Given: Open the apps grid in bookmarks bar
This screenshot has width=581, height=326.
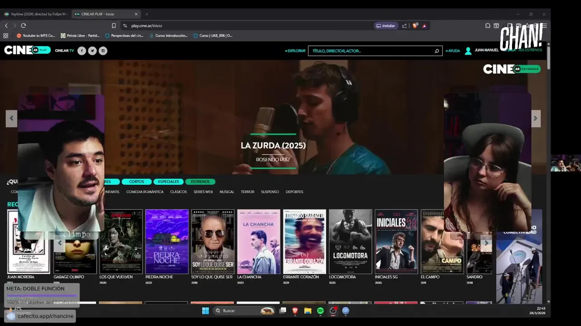Looking at the screenshot, I should [x=6, y=35].
